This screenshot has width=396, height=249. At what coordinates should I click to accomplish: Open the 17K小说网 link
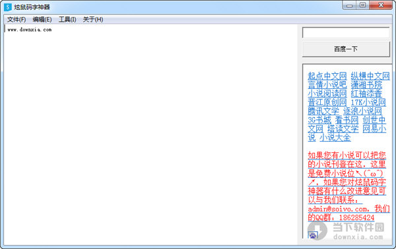(368, 102)
